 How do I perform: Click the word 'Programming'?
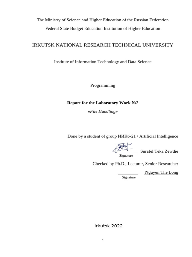[103, 86]
